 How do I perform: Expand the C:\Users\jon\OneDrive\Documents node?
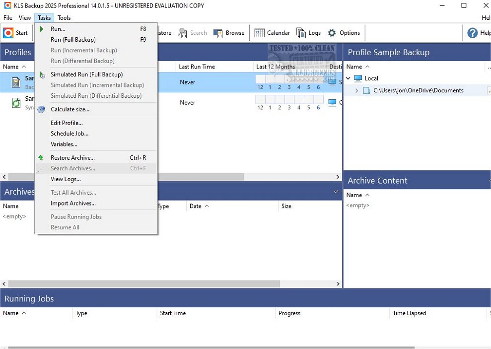(356, 91)
